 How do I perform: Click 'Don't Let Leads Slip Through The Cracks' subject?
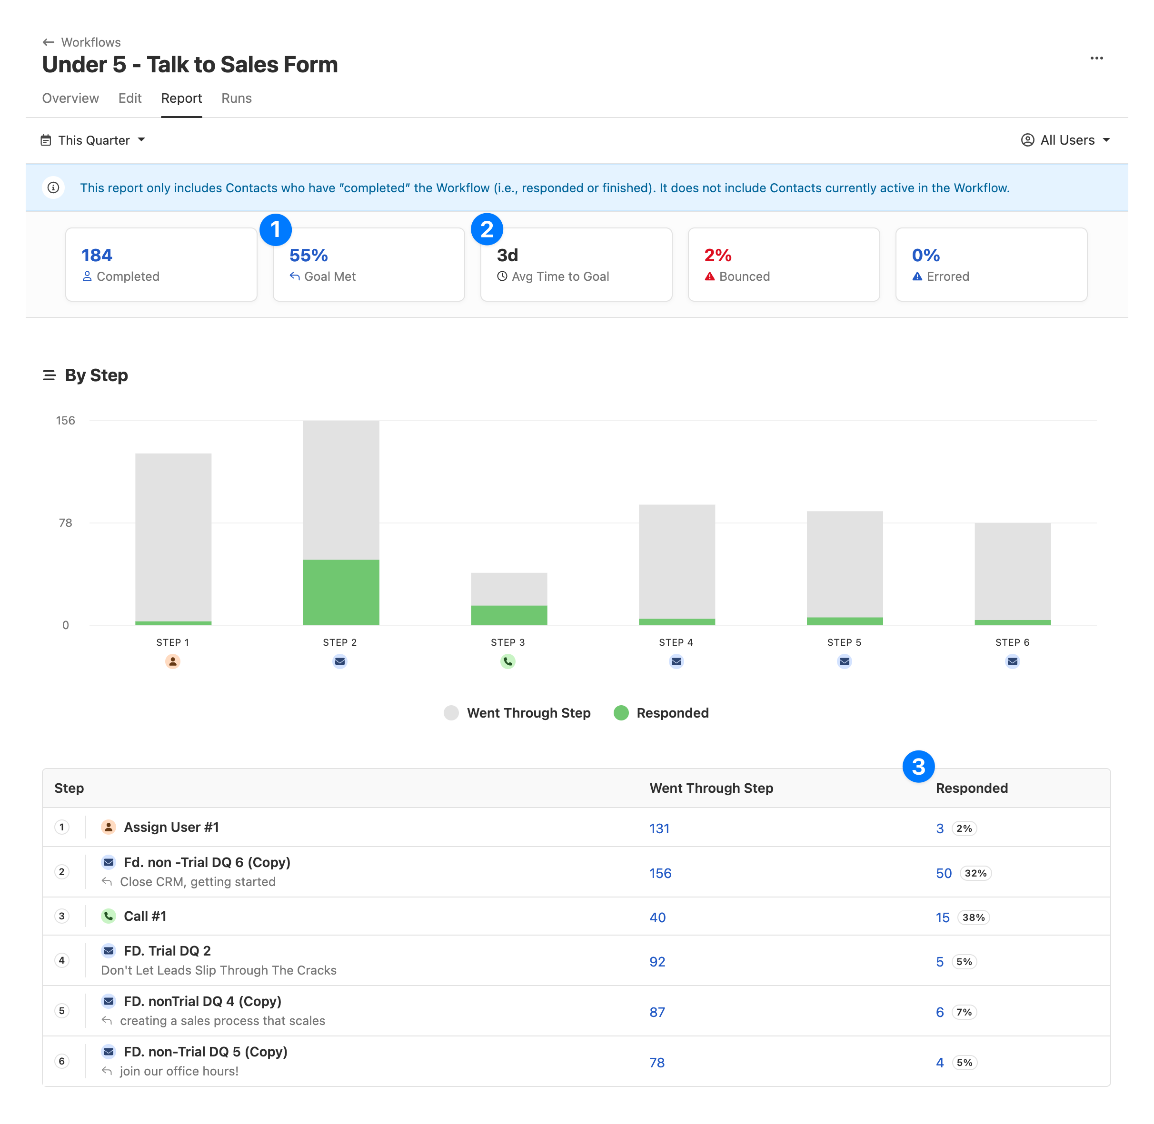point(219,970)
